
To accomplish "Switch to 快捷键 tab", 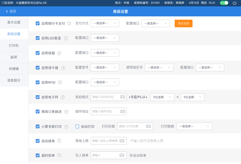I will tap(14, 69).
